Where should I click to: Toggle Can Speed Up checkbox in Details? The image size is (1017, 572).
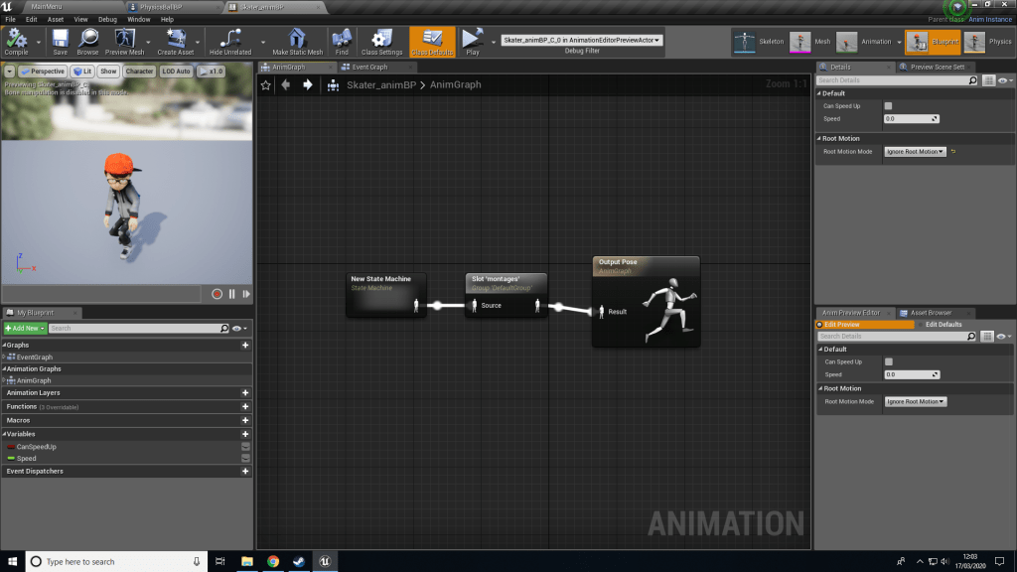click(888, 105)
